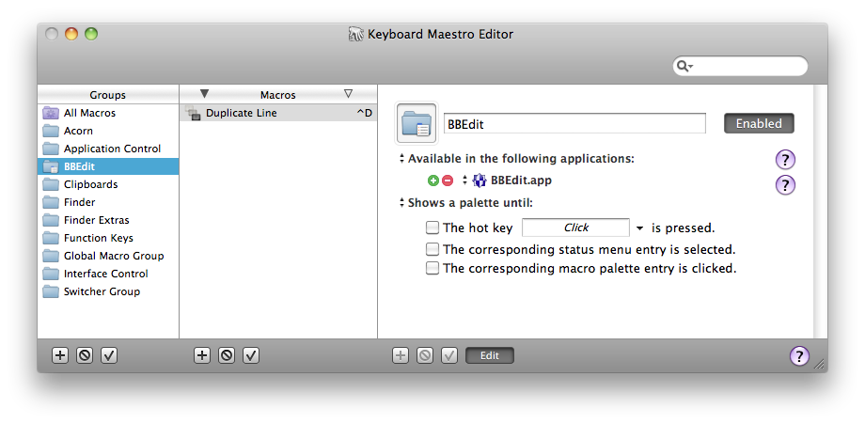Click the Macros column header label
The width and height of the screenshot is (865, 424).
point(278,95)
